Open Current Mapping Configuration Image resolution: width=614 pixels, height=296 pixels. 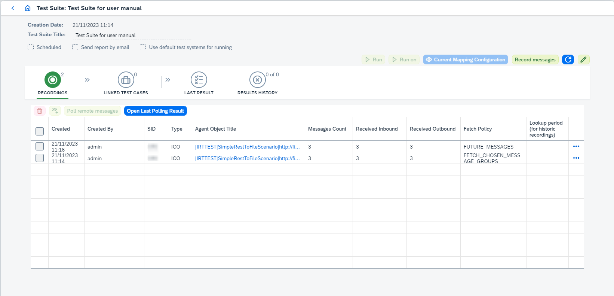point(466,59)
